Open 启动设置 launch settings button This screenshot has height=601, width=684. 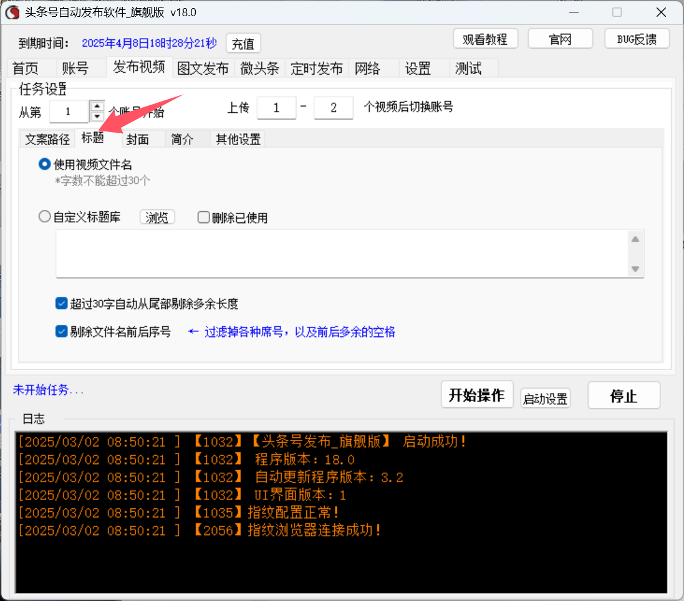coord(546,399)
